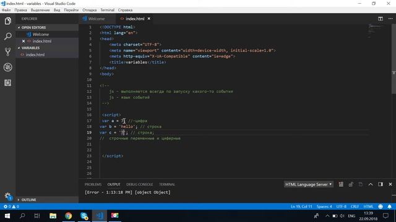The height and width of the screenshot is (222, 396).
Task: Select HTML Language Server output dropdown
Action: [x=308, y=184]
